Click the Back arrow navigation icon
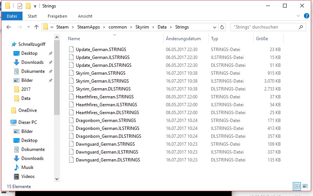Screen dimensions: 313x196 [9, 27]
